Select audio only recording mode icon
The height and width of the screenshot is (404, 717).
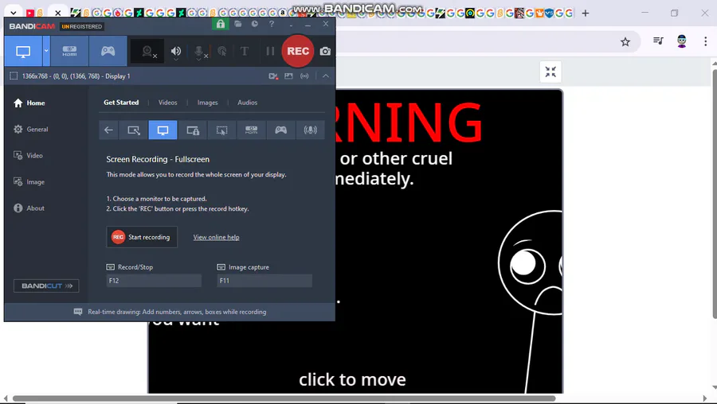pyautogui.click(x=310, y=130)
